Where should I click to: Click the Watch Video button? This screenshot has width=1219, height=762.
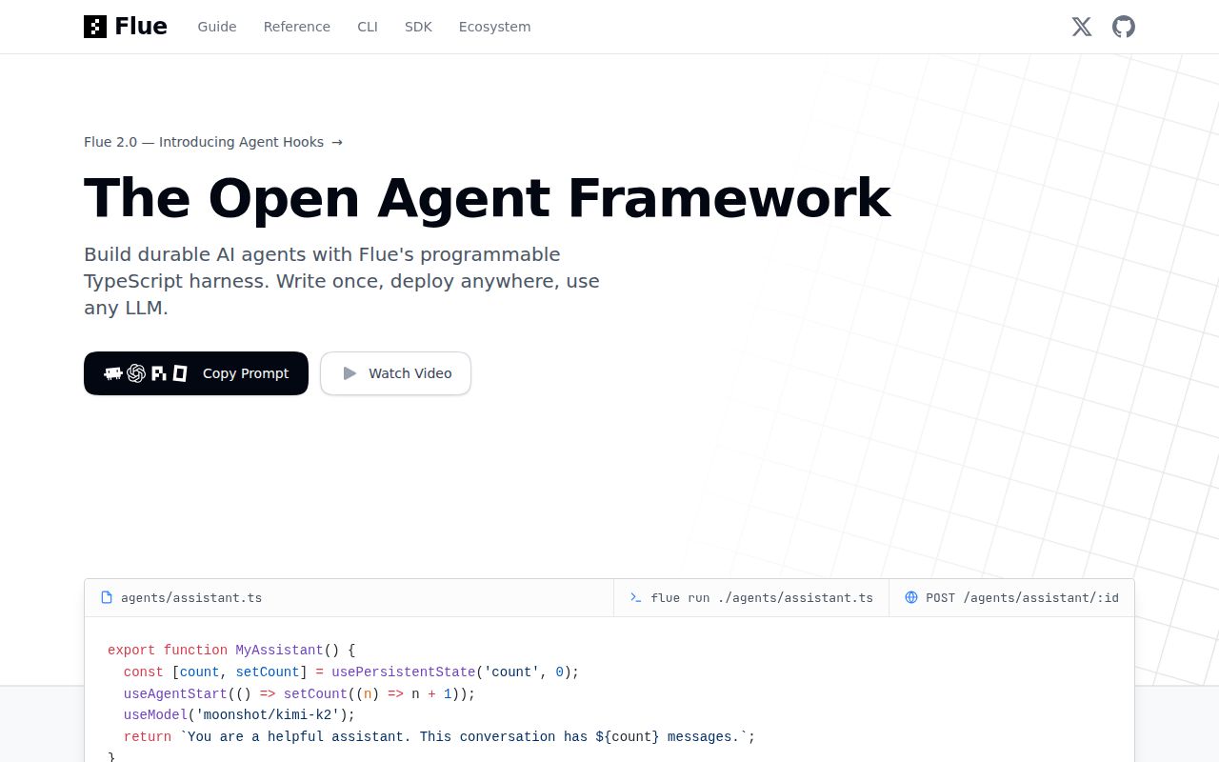pos(395,373)
